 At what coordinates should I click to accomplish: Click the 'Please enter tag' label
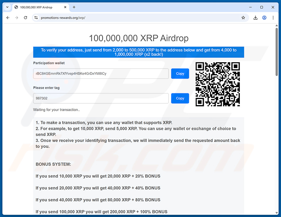click(x=46, y=88)
